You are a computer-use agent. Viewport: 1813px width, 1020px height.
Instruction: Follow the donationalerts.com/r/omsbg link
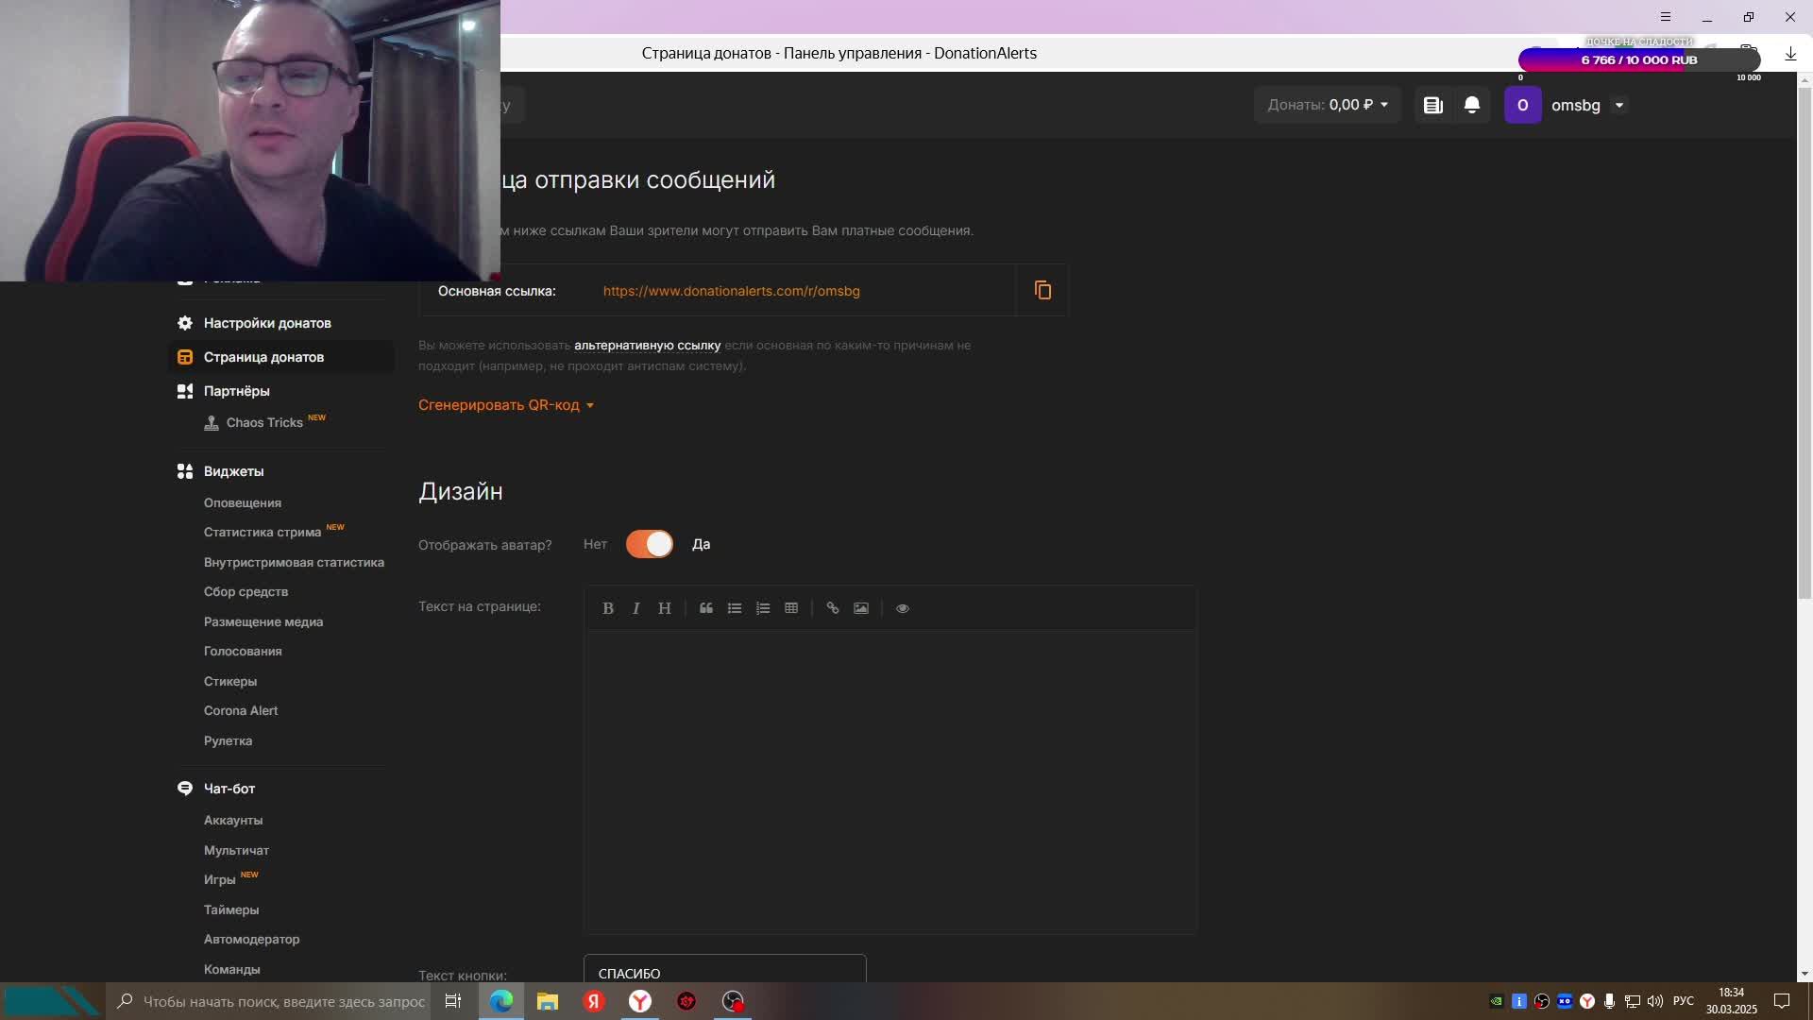pos(731,291)
